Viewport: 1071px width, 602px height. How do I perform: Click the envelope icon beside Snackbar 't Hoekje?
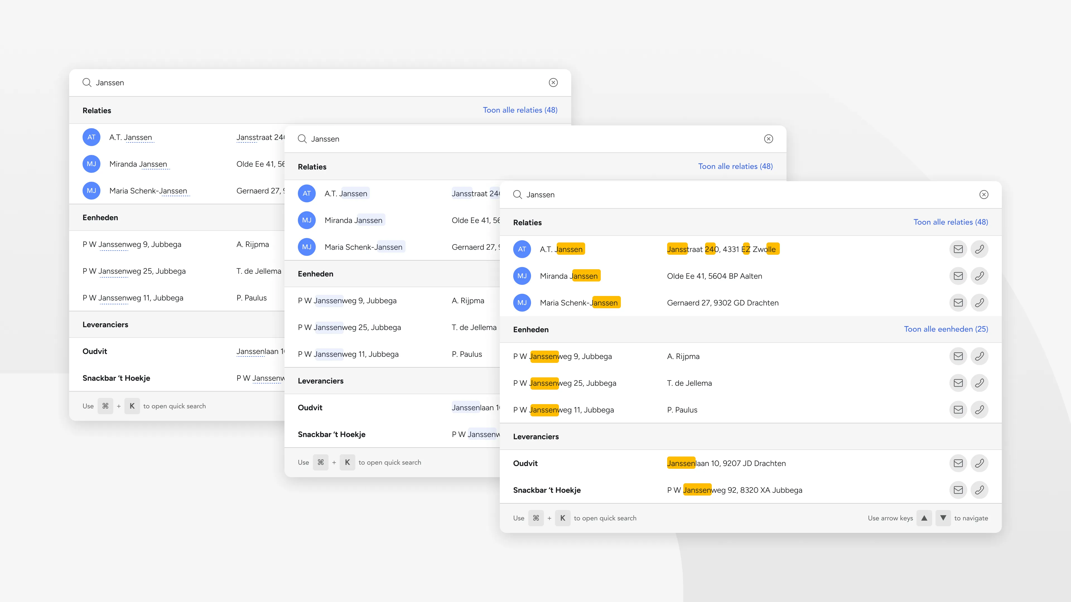pyautogui.click(x=958, y=490)
